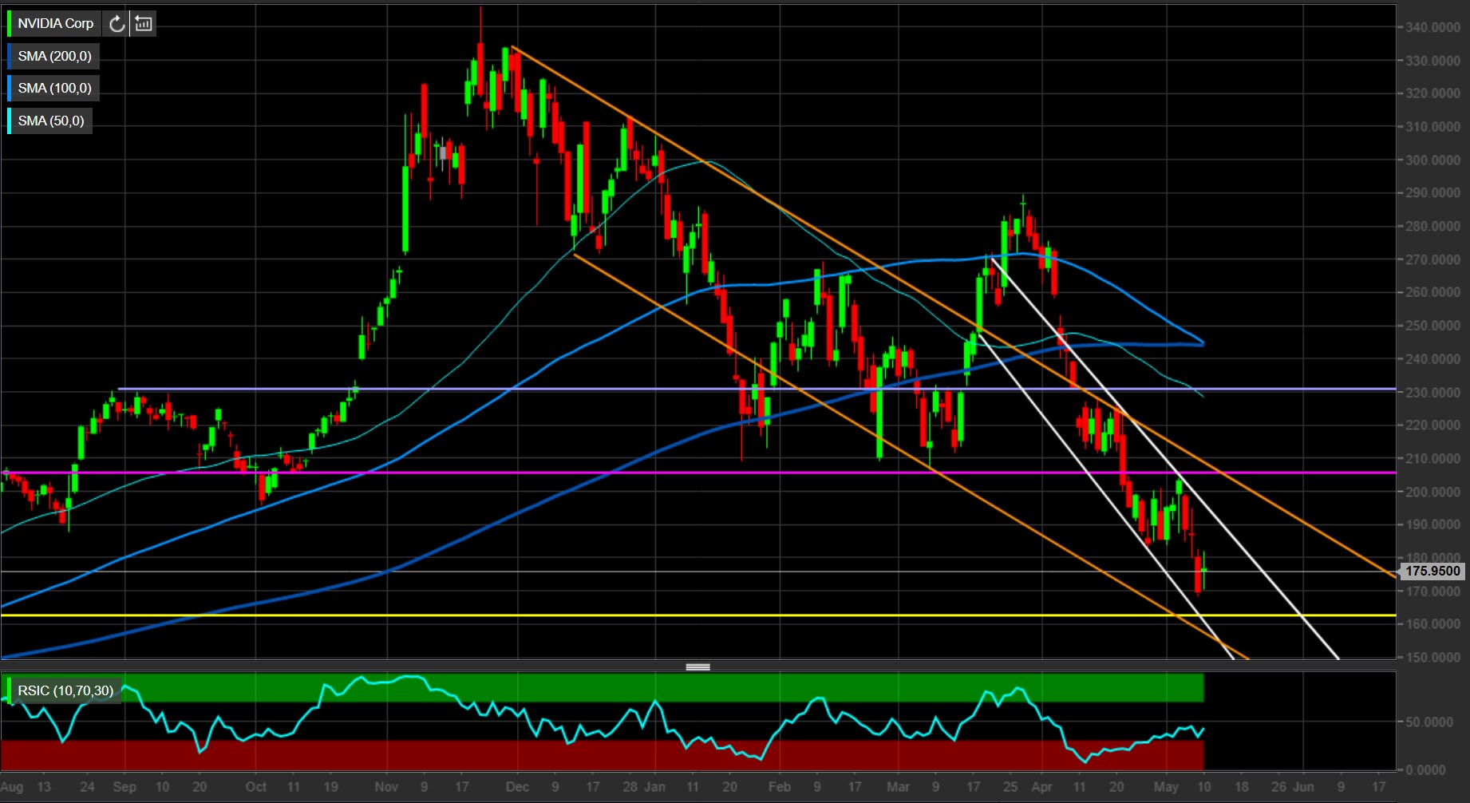Click the Apr date label on time axis
1470x803 pixels.
click(x=1041, y=786)
